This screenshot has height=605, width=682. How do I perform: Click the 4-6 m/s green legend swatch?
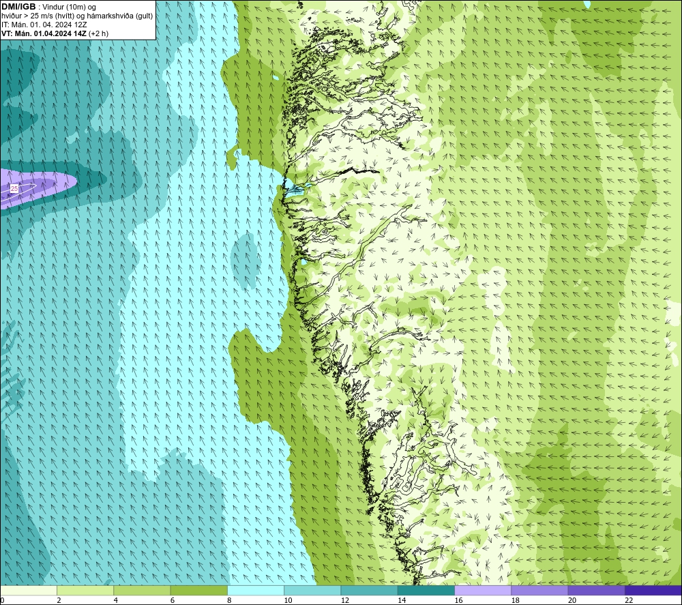coord(143,590)
